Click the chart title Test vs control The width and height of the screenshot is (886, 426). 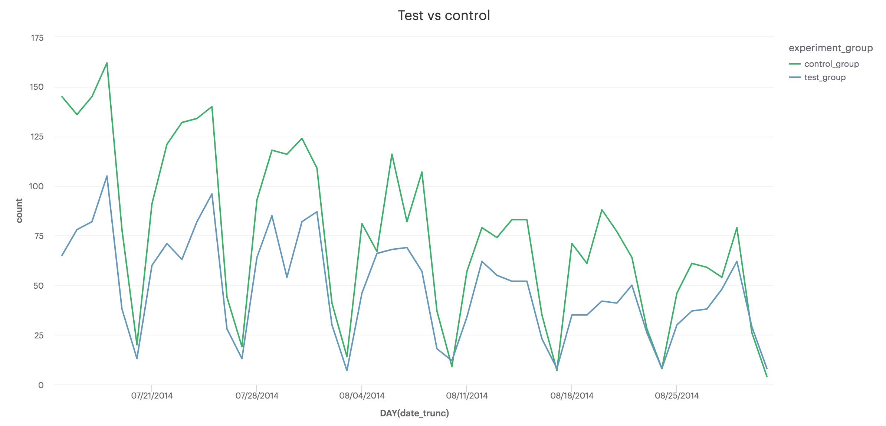[444, 16]
